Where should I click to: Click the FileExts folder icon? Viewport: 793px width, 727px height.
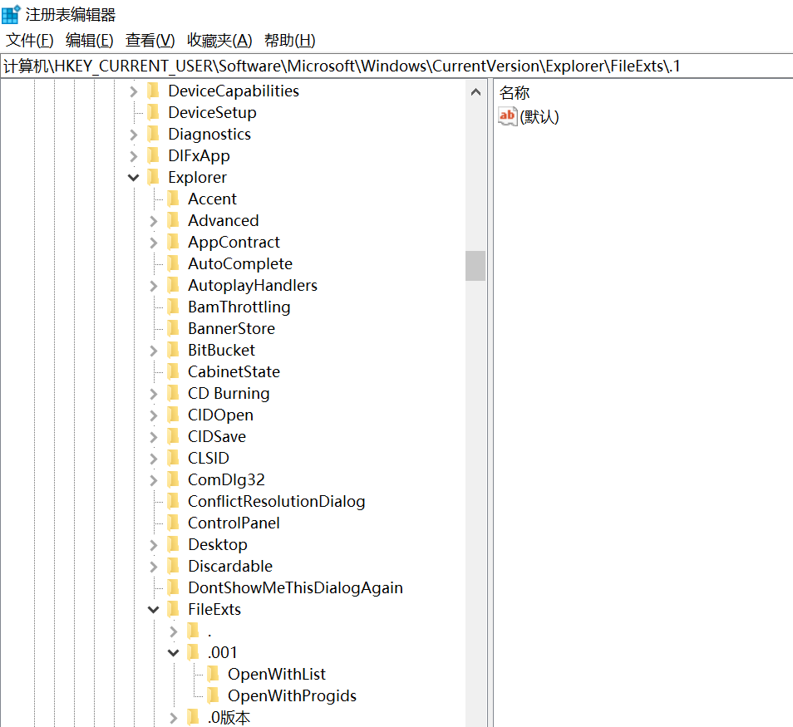(174, 609)
